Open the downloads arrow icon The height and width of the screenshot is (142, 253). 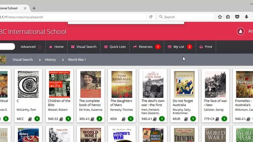246,17
